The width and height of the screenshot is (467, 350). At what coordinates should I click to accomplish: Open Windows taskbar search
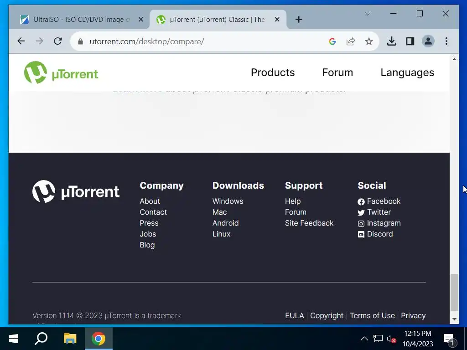pyautogui.click(x=41, y=339)
